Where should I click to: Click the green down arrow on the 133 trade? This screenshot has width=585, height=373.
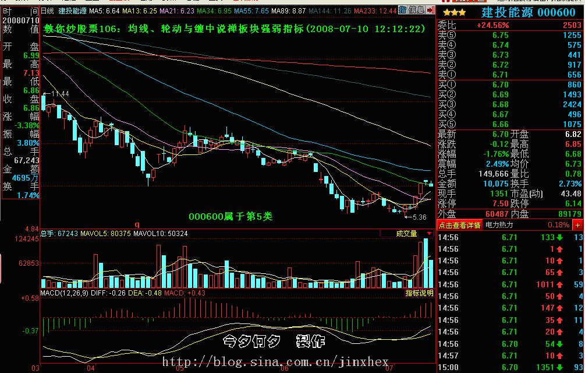coord(559,238)
